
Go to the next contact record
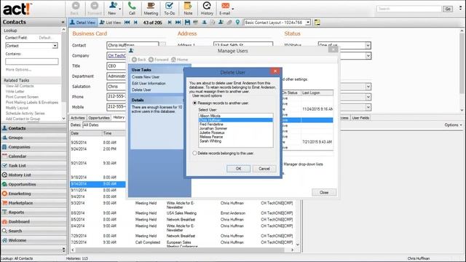(170, 23)
